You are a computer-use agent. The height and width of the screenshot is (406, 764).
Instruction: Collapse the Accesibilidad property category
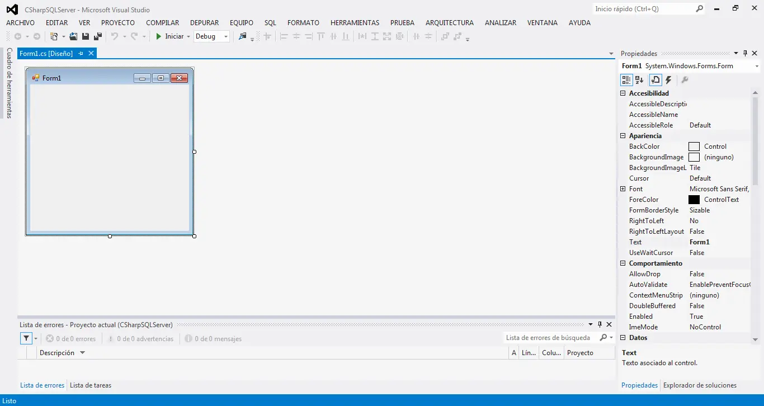[623, 93]
